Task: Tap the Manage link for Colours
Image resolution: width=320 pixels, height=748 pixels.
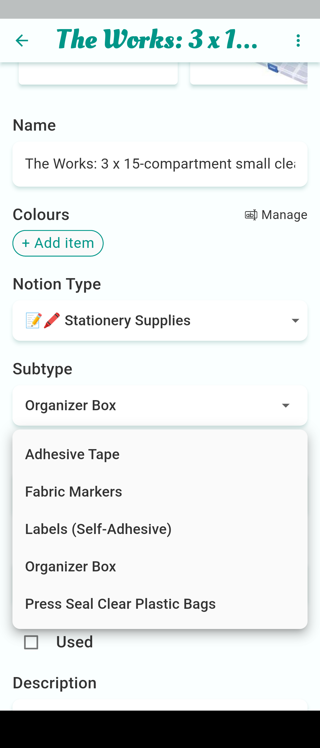Action: tap(284, 215)
